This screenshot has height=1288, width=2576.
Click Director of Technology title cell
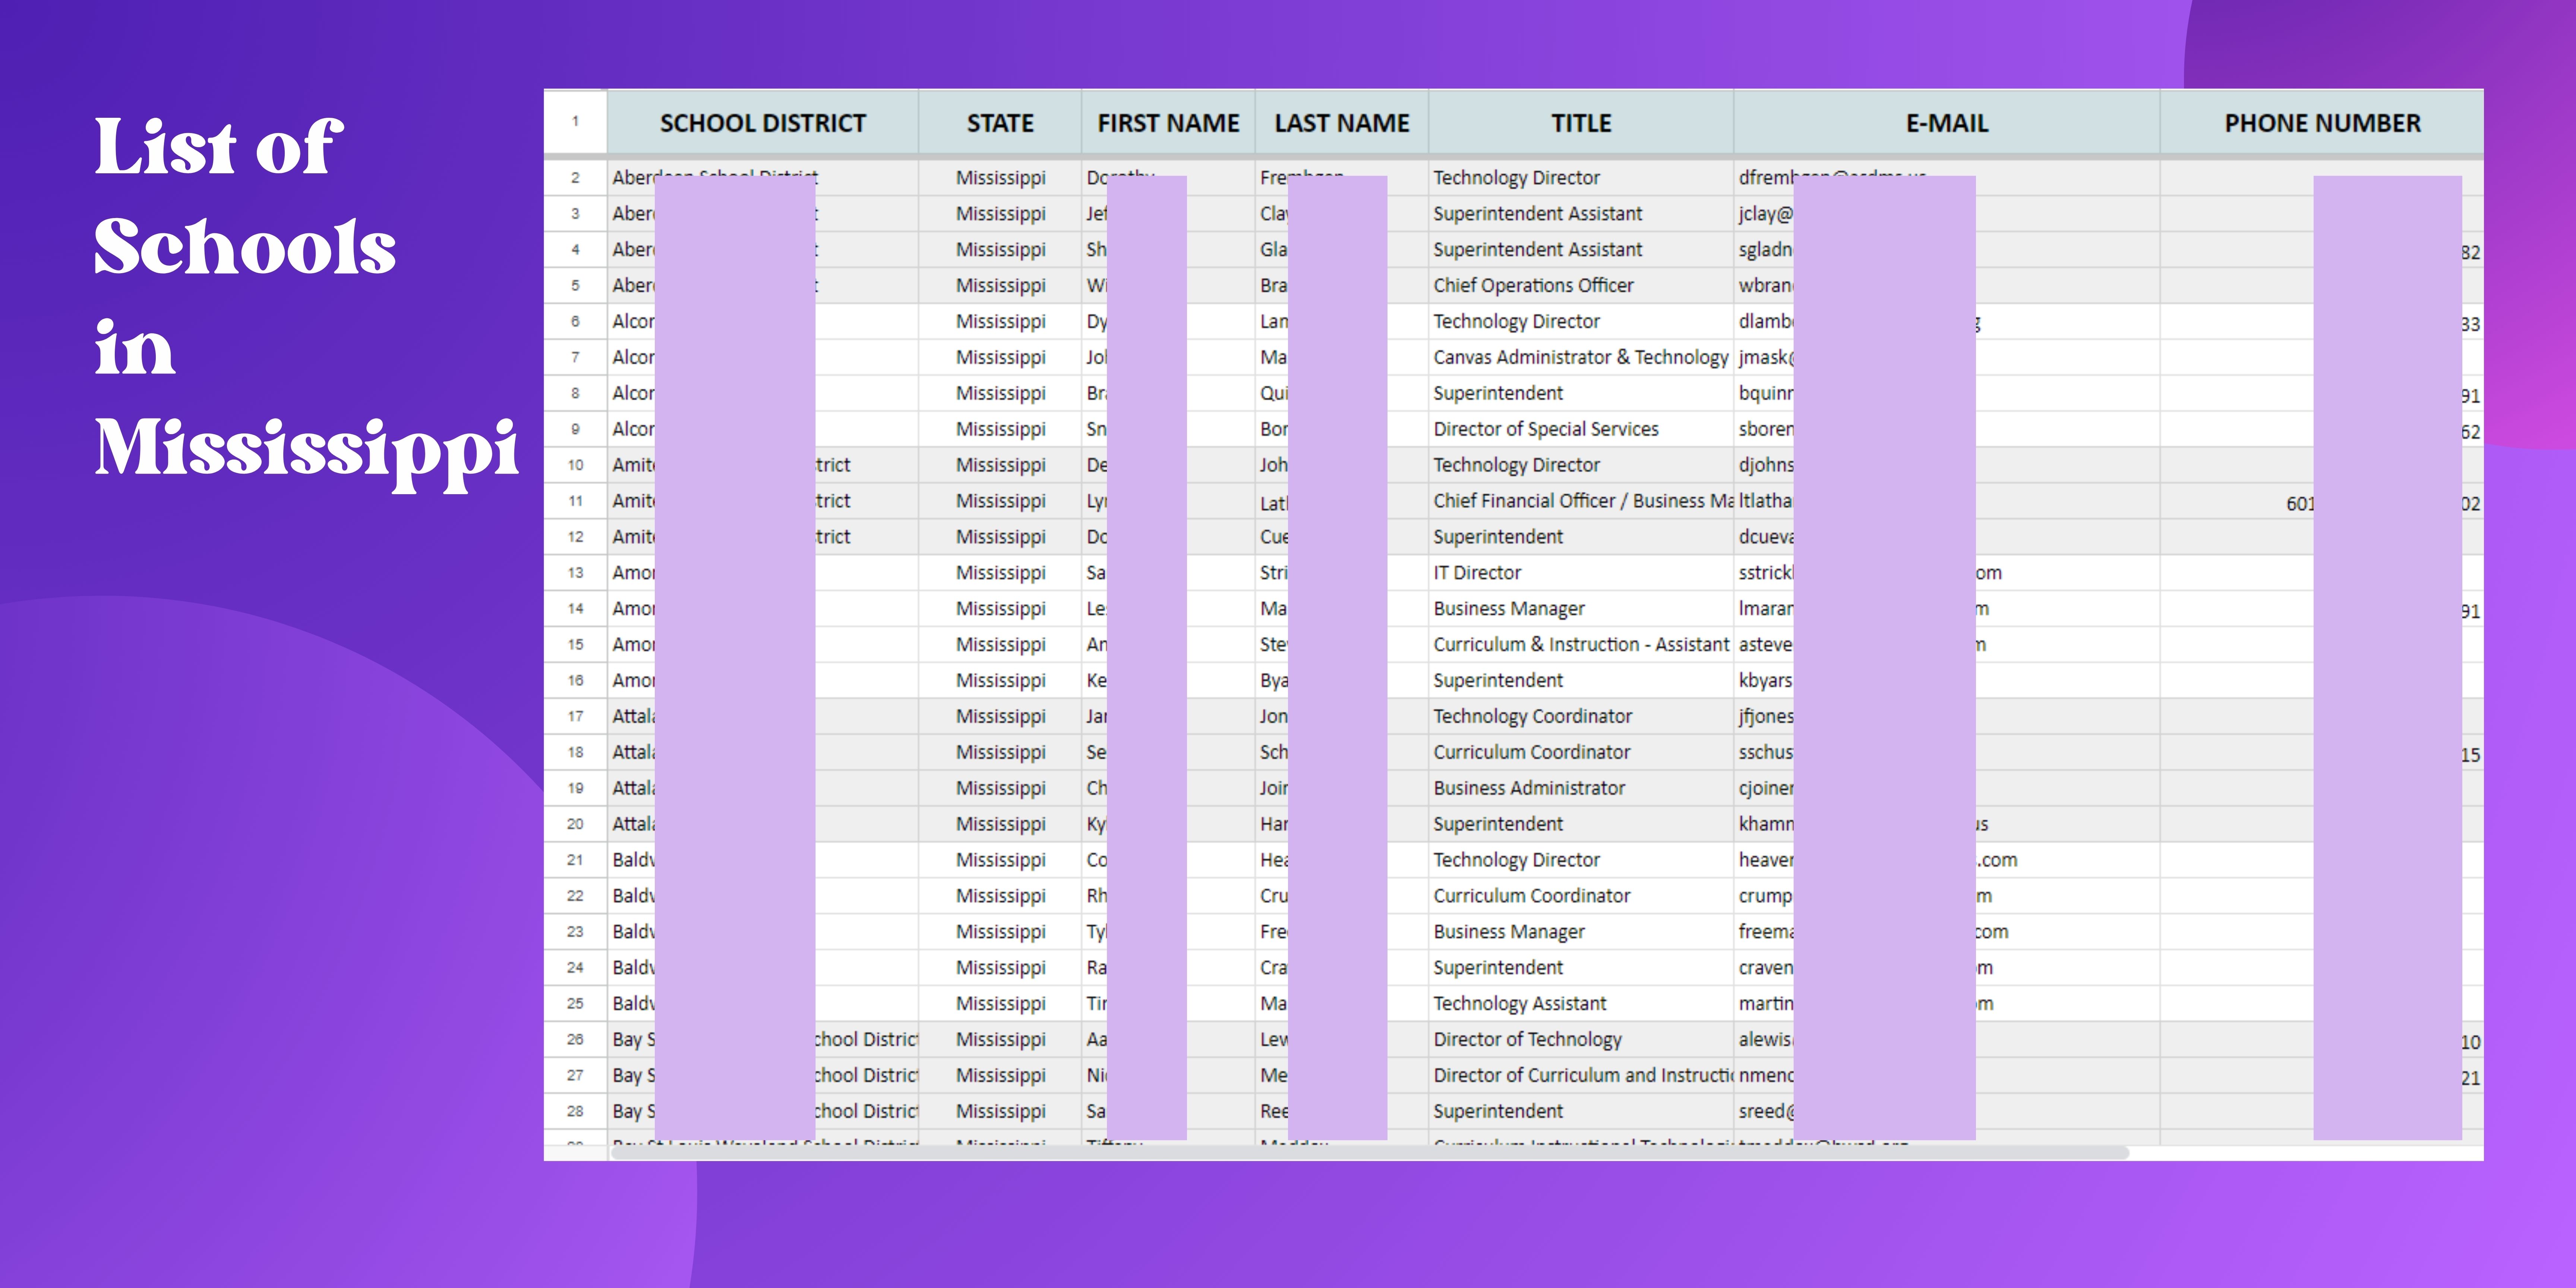point(1526,1039)
